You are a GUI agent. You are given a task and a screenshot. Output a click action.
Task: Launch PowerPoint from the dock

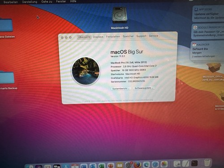(x=111, y=165)
